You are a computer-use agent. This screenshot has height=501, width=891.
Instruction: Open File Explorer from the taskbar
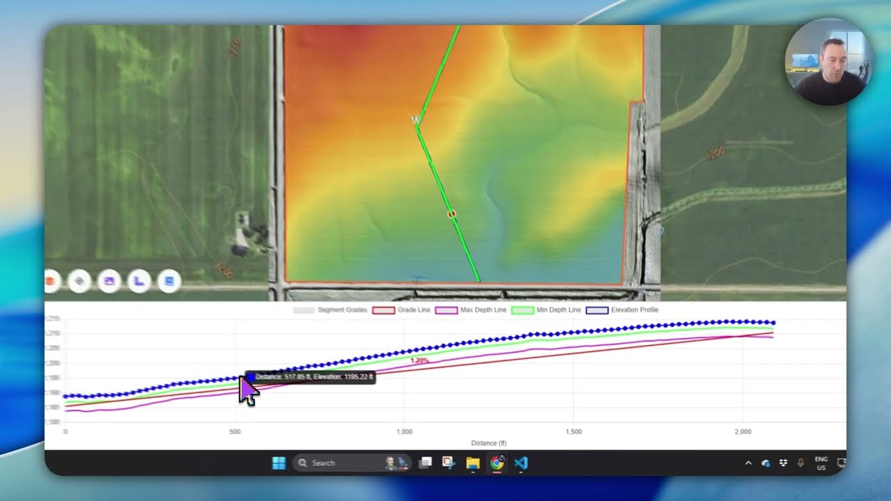click(473, 463)
